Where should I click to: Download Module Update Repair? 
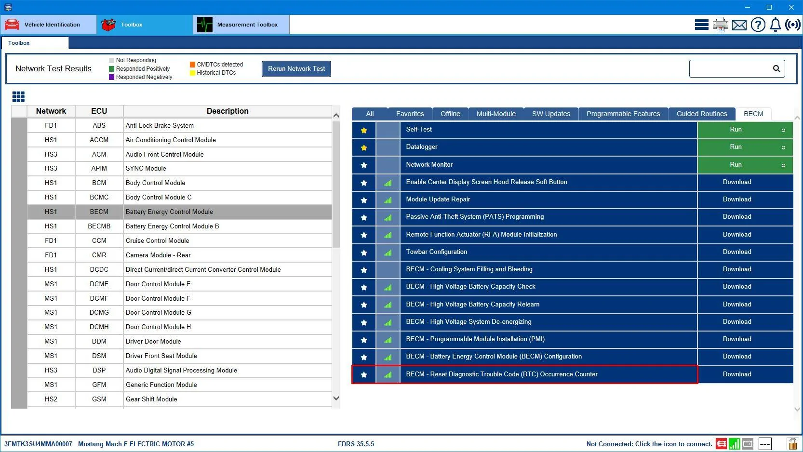click(745, 199)
